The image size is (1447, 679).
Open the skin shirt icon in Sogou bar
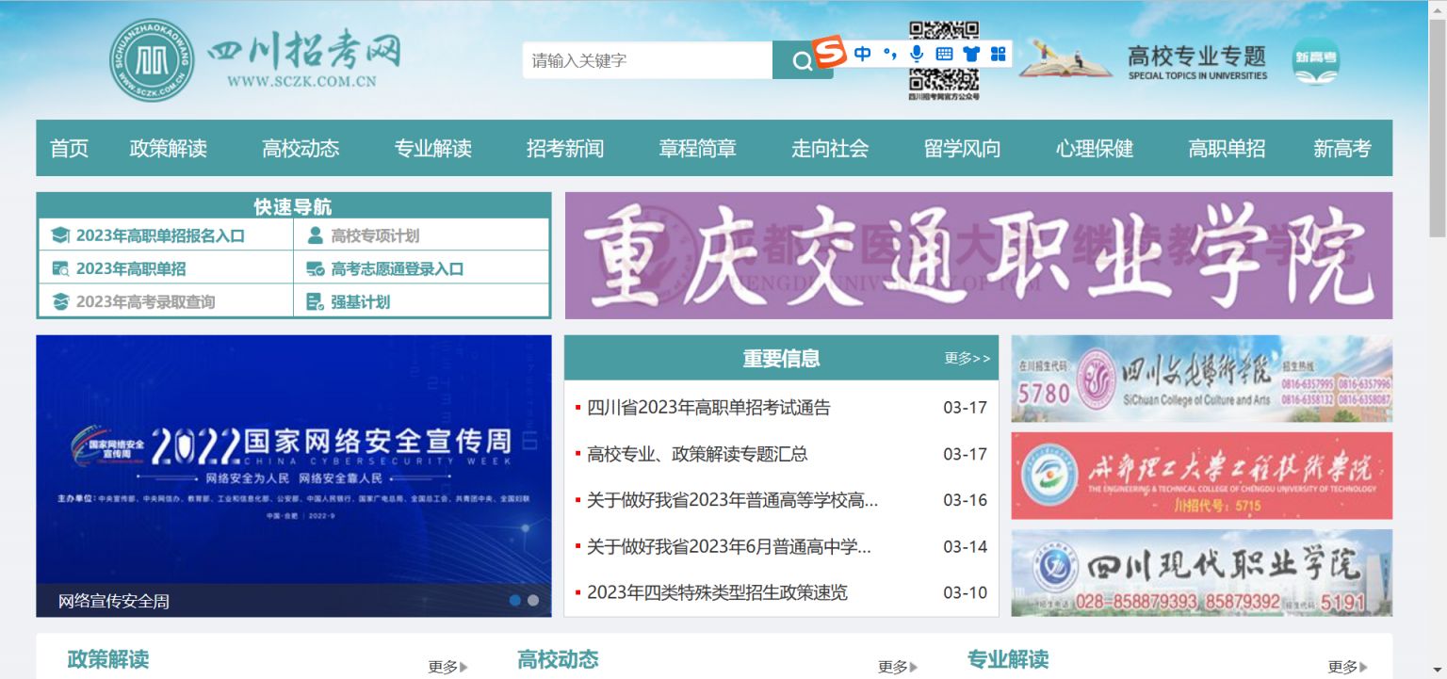tap(971, 54)
